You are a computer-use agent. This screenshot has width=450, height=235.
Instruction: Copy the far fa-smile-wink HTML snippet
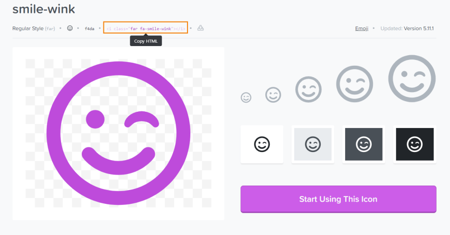(146, 29)
